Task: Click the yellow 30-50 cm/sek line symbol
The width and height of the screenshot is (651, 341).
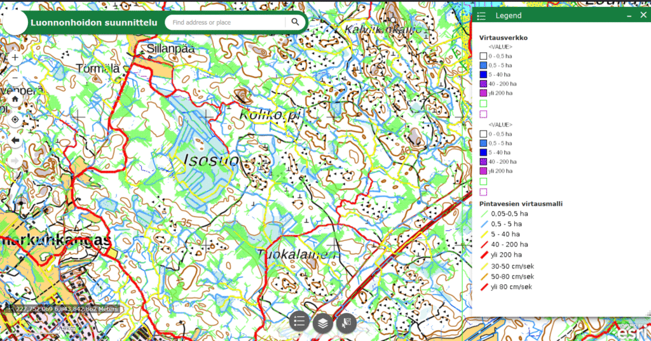Action: click(x=483, y=266)
